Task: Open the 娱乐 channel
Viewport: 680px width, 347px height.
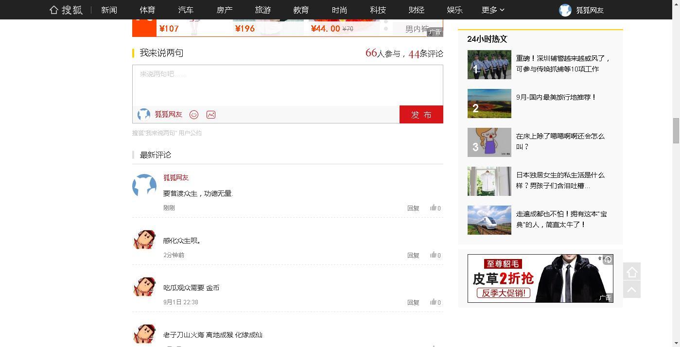Action: tap(454, 10)
